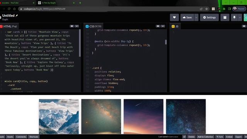Open preview in new window icon
The height and width of the screenshot is (139, 247).
(184, 137)
